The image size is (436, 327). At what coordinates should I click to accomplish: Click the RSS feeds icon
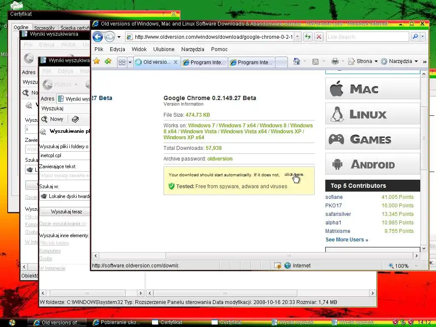(316, 61)
